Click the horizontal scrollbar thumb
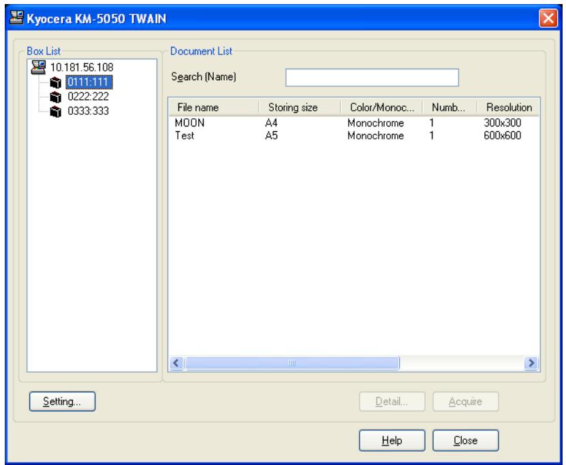Screen dimensions: 566x465 tap(292, 363)
